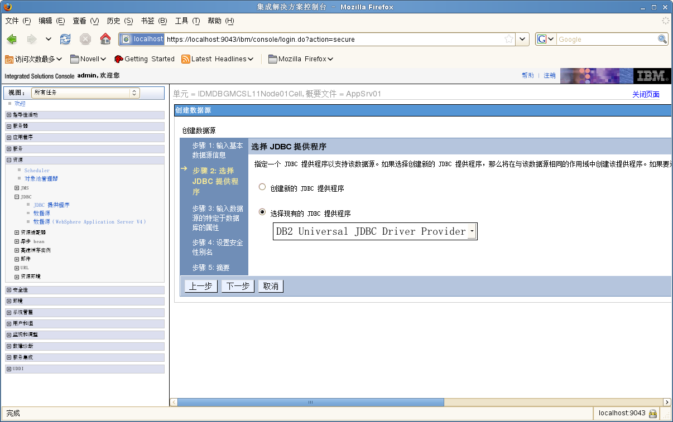Open the Scheduler link
Viewport: 673px width, 422px height.
click(37, 171)
